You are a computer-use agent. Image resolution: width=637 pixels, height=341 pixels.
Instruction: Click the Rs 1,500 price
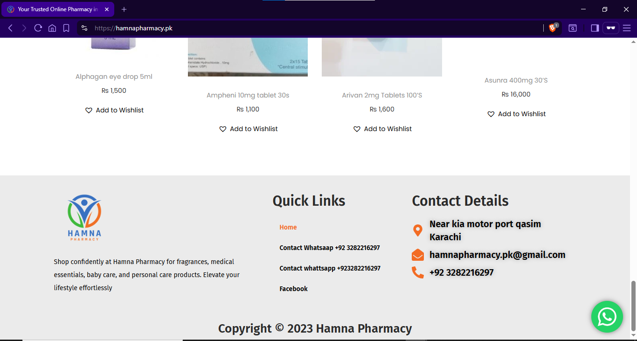click(x=114, y=90)
